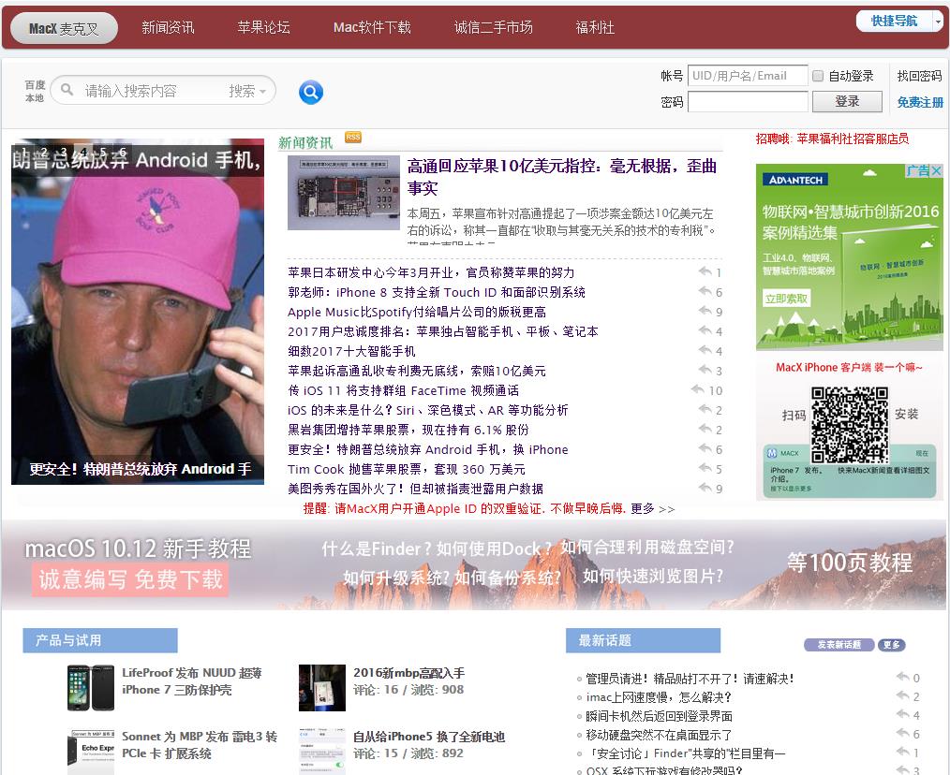The height and width of the screenshot is (775, 950).
Task: Click the 免费注册 link
Action: 920,102
